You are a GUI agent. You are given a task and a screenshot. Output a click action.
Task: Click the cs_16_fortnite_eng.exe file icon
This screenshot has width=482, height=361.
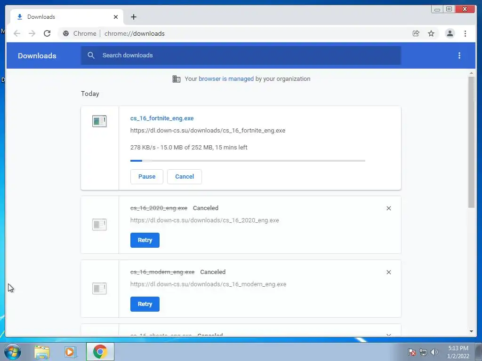pyautogui.click(x=99, y=121)
